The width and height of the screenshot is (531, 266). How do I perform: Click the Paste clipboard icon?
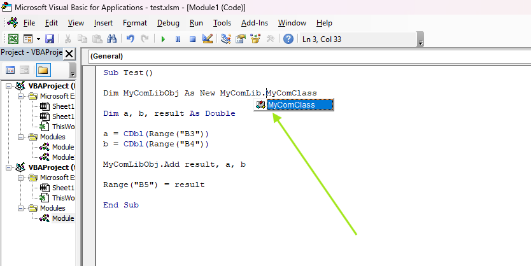(x=97, y=39)
